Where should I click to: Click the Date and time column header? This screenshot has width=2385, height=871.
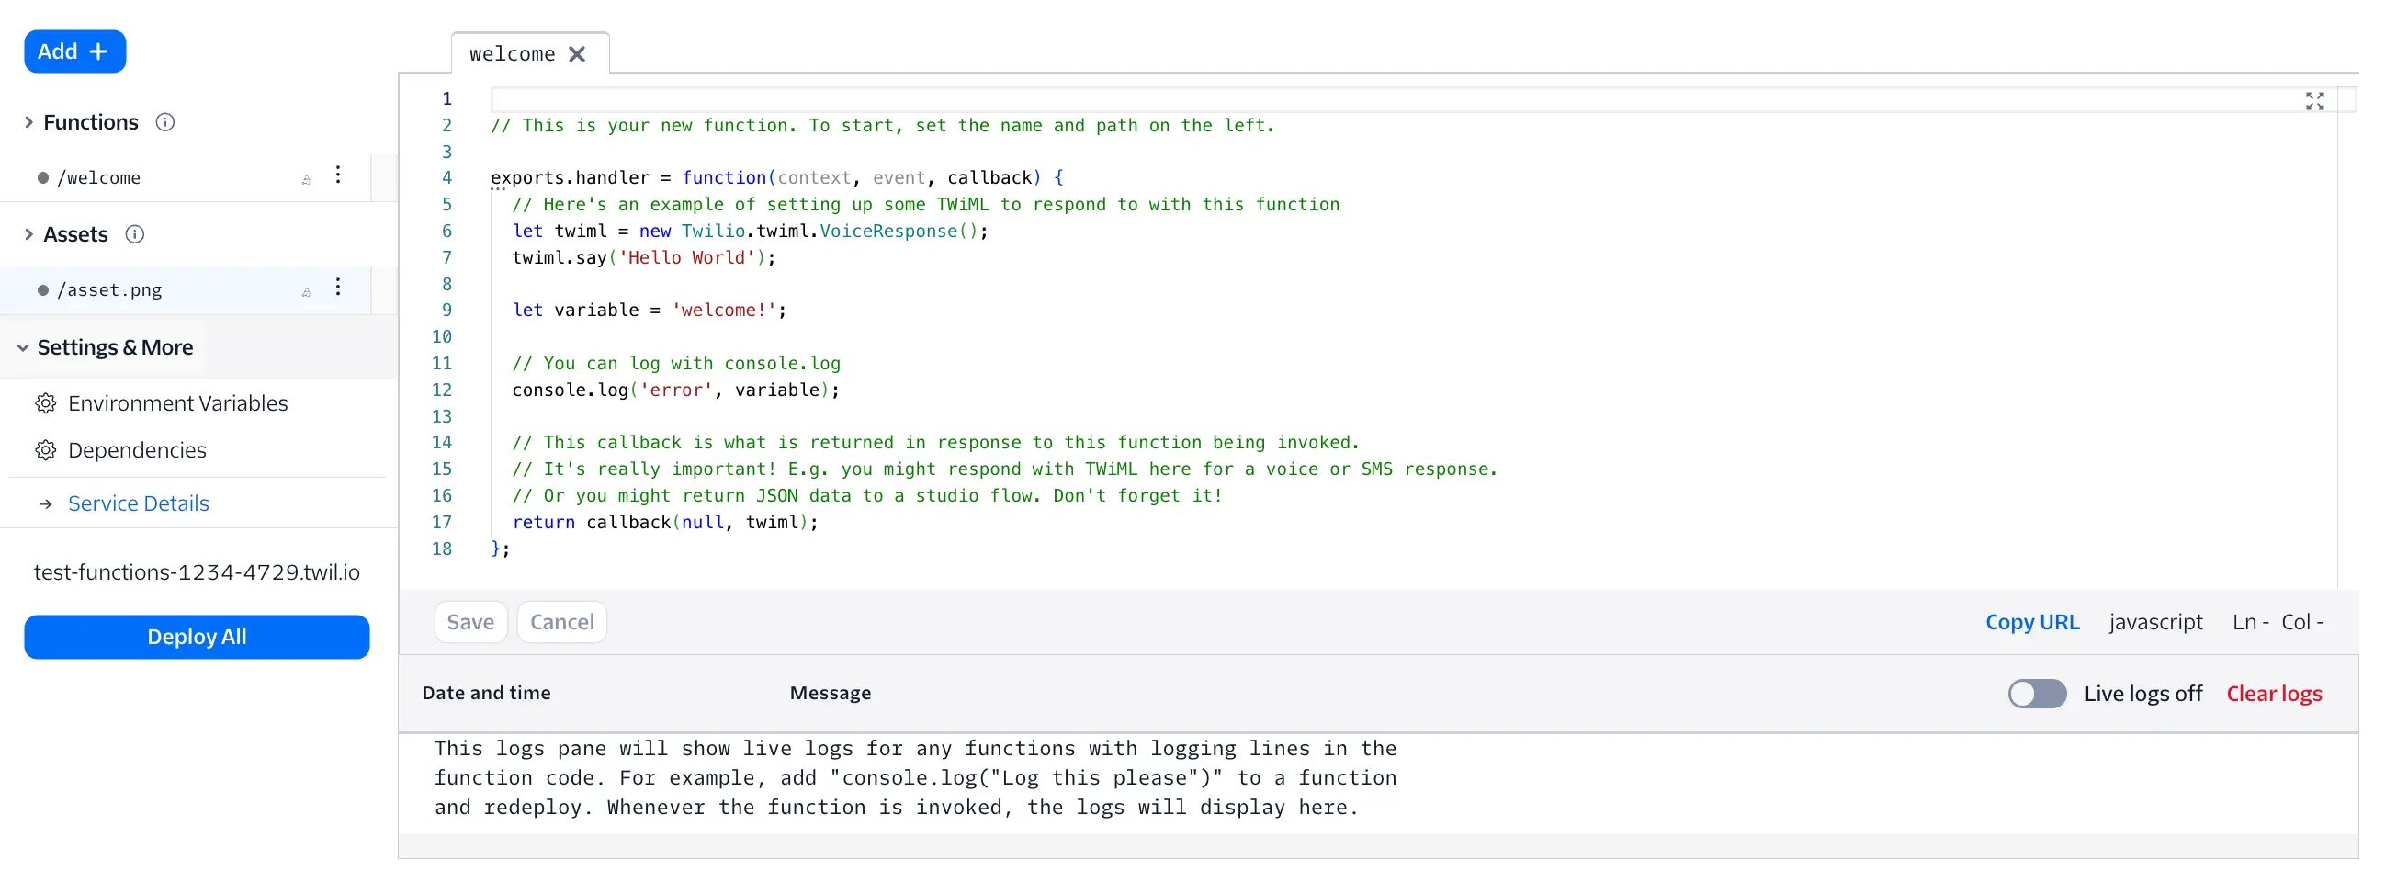(486, 693)
